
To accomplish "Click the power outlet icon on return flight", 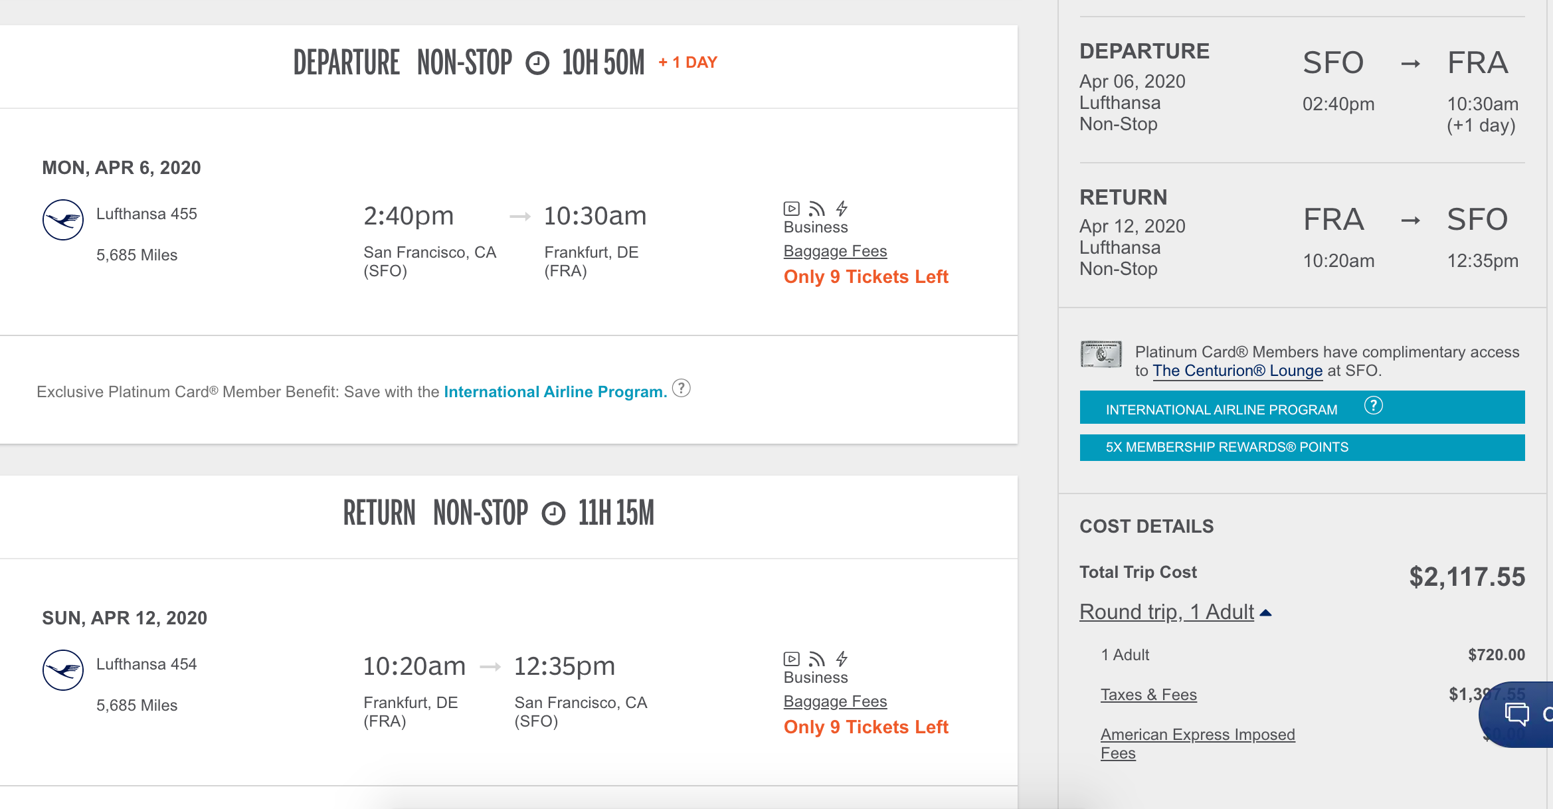I will click(842, 659).
